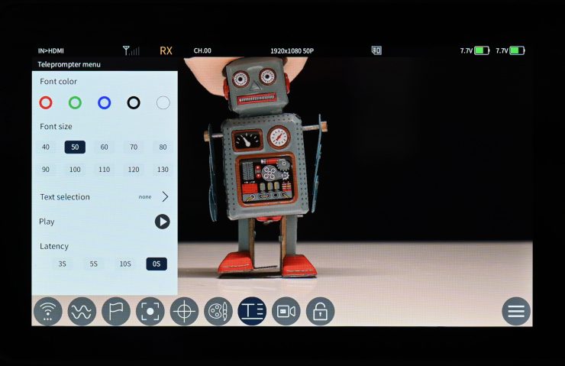Set latency to 5S
Screen dimensions: 565x366
point(93,264)
